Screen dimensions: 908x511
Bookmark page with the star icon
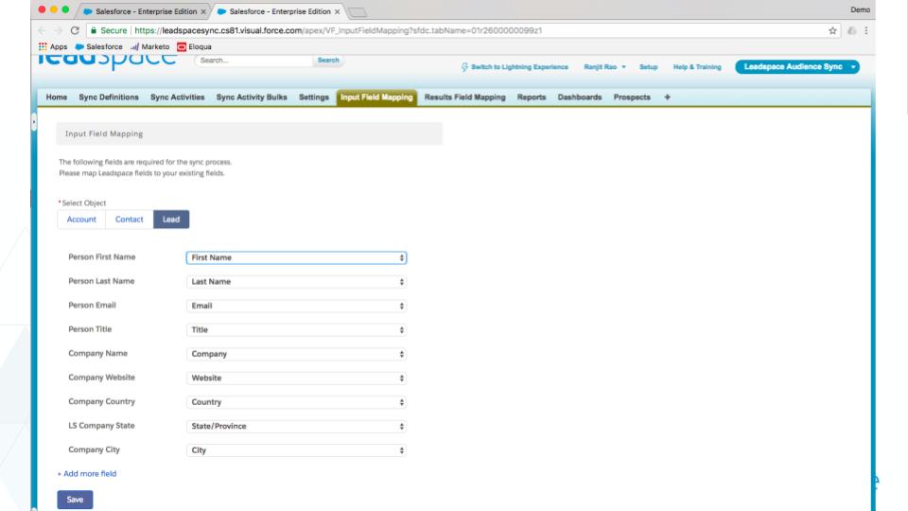(832, 30)
